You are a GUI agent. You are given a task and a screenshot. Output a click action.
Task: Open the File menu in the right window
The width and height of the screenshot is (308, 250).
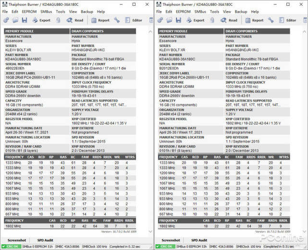[x=159, y=12]
